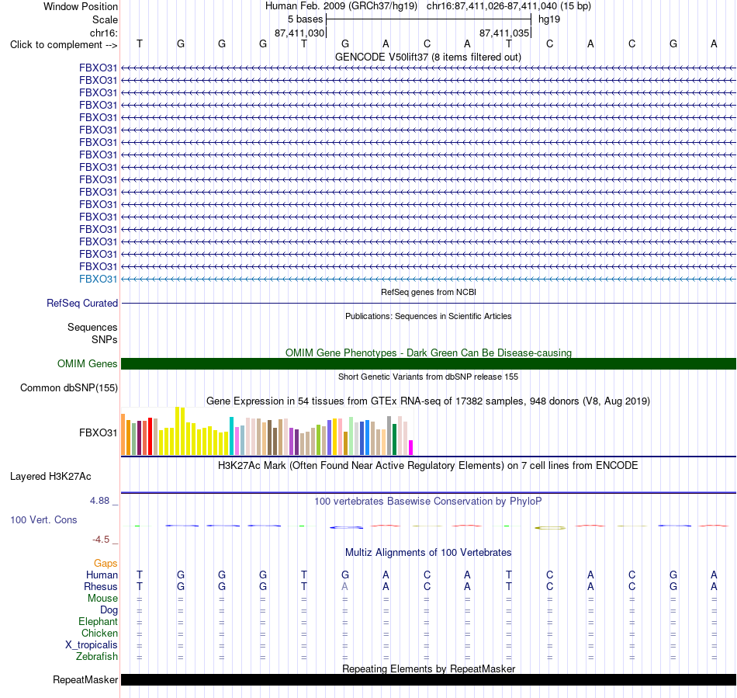
Task: Click the black RepeatMasker element bar
Action: [428, 680]
